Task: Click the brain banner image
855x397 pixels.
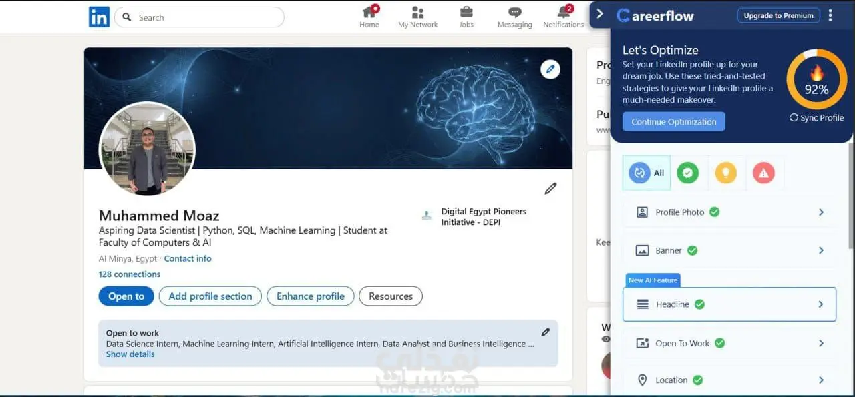Action: pos(328,108)
